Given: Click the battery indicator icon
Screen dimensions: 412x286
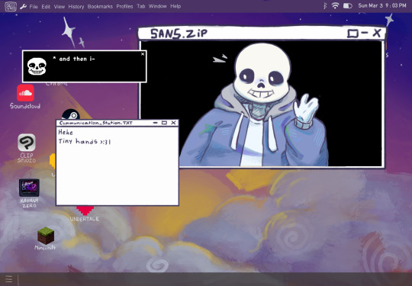Looking at the screenshot, I should [x=348, y=6].
